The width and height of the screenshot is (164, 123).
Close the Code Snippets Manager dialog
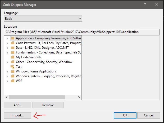157,4
